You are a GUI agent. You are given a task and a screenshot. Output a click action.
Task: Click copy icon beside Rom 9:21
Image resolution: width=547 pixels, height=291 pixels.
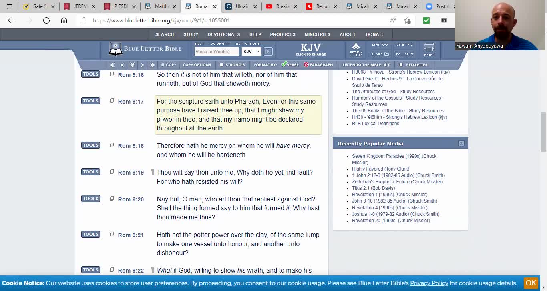pos(112,234)
